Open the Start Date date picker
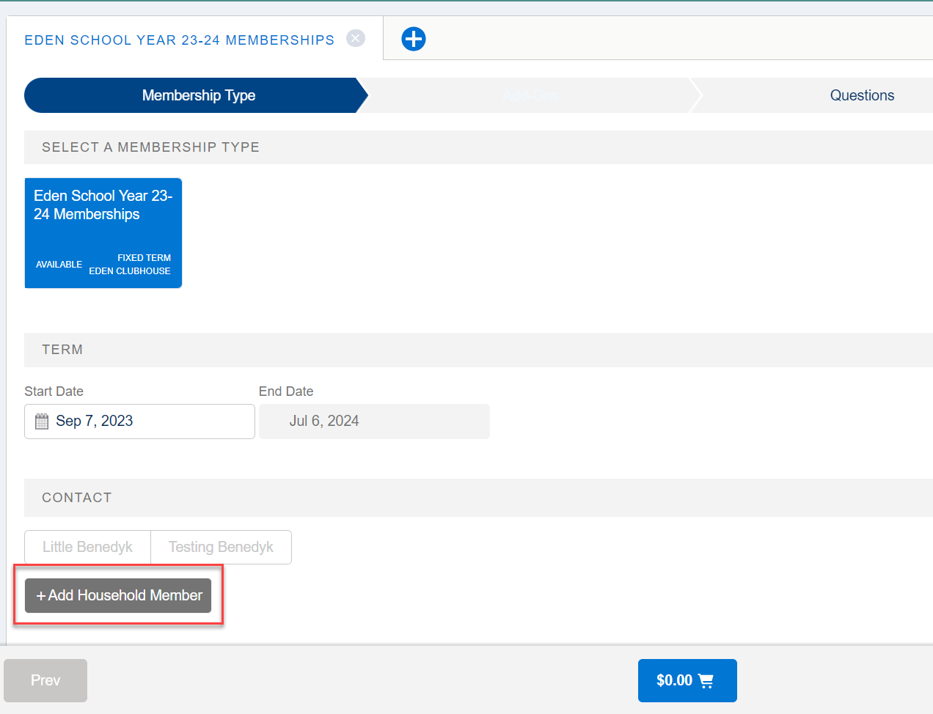This screenshot has height=714, width=933. (x=139, y=421)
